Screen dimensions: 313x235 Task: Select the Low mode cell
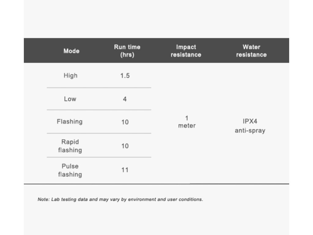pos(70,99)
